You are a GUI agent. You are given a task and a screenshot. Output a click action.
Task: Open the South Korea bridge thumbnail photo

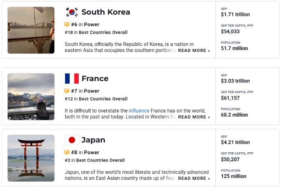pyautogui.click(x=31, y=30)
